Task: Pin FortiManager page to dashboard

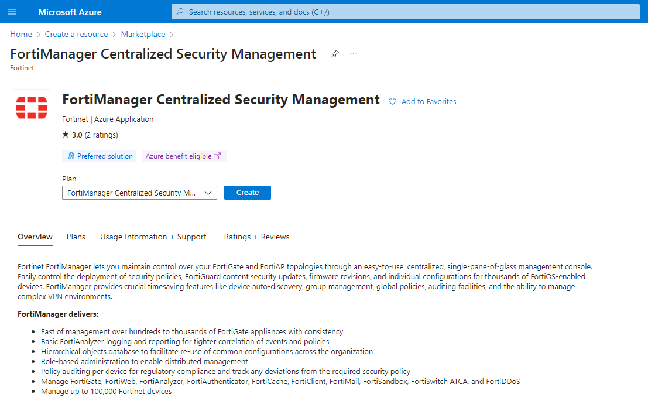Action: (x=334, y=54)
